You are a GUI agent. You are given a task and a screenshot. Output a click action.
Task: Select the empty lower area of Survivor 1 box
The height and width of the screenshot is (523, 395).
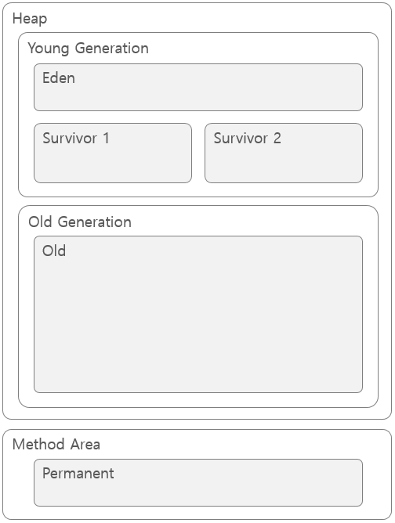(x=113, y=165)
